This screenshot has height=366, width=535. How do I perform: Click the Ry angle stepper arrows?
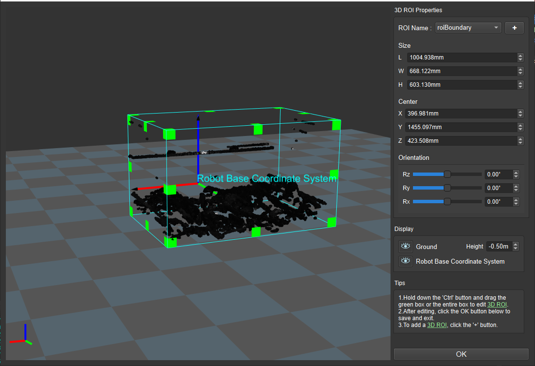pyautogui.click(x=516, y=188)
